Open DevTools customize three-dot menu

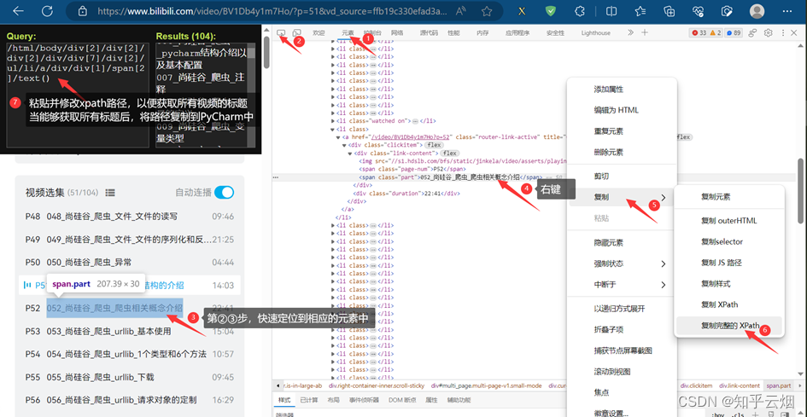[782, 32]
